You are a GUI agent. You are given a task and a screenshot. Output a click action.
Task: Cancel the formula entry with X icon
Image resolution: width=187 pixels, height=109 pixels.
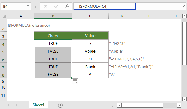click(x=46, y=6)
